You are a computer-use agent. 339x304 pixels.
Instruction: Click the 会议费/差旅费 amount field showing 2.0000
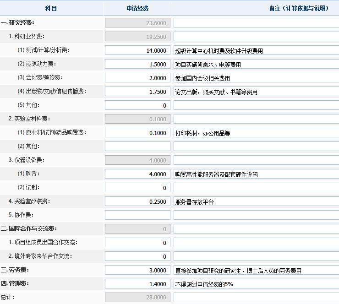pyautogui.click(x=137, y=78)
